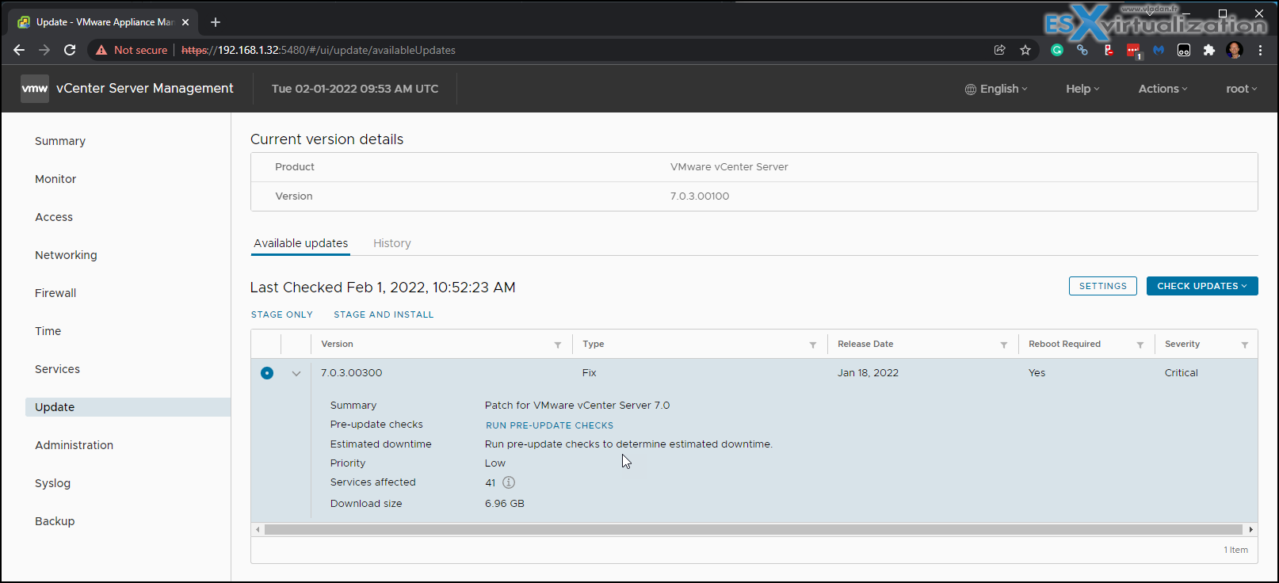Click the info icon beside Services affected
1279x583 pixels.
(x=509, y=482)
